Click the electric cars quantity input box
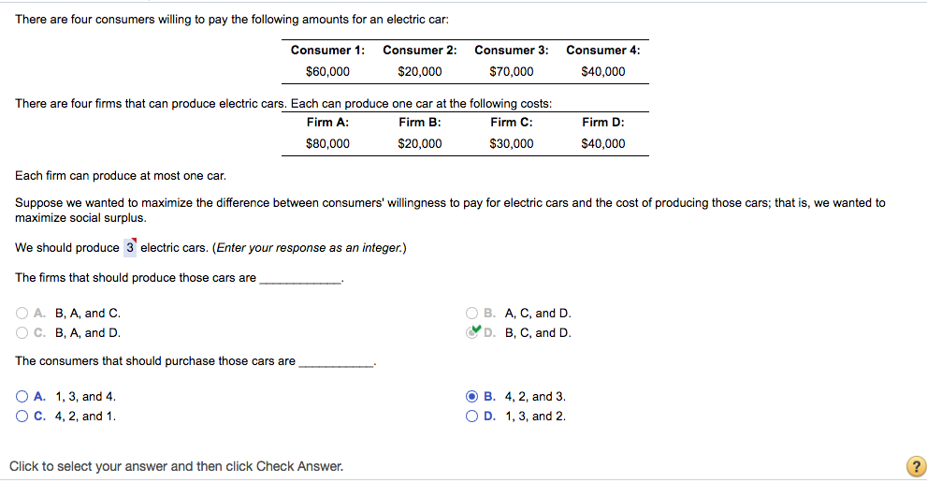The width and height of the screenshot is (927, 483). tap(130, 248)
